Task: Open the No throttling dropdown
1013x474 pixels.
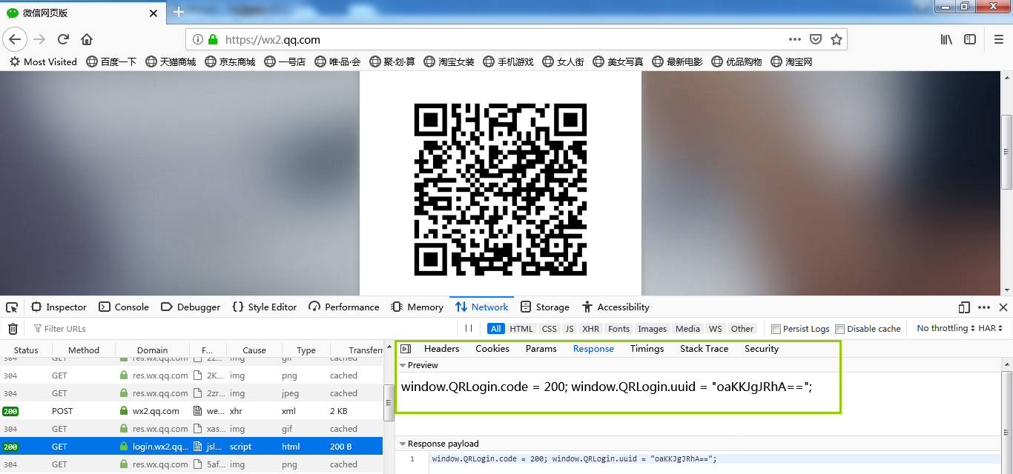Action: [946, 328]
